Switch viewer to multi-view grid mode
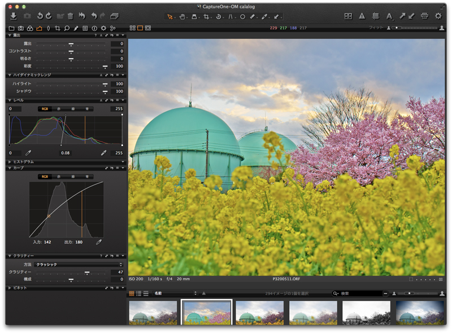 [132, 28]
